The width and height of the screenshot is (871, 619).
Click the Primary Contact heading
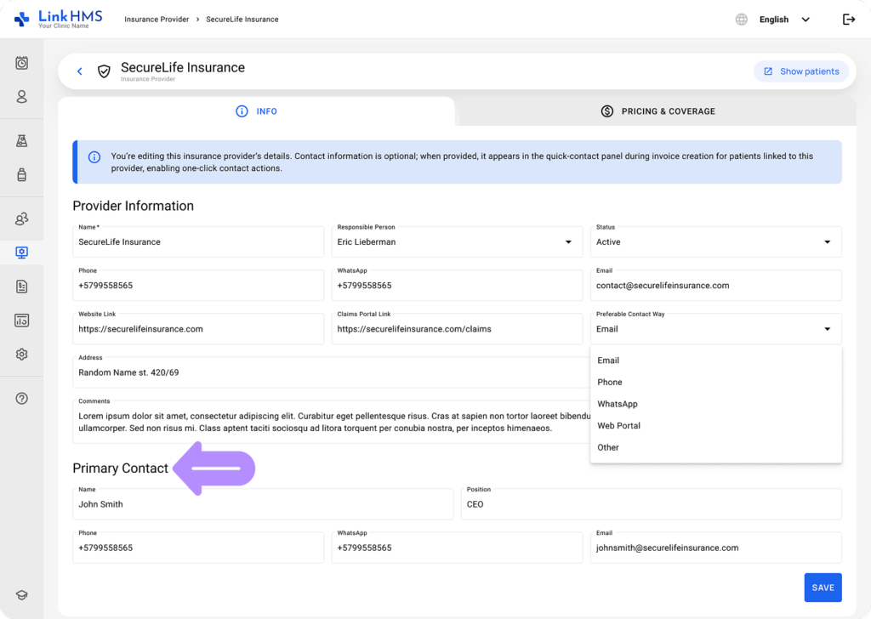(121, 468)
